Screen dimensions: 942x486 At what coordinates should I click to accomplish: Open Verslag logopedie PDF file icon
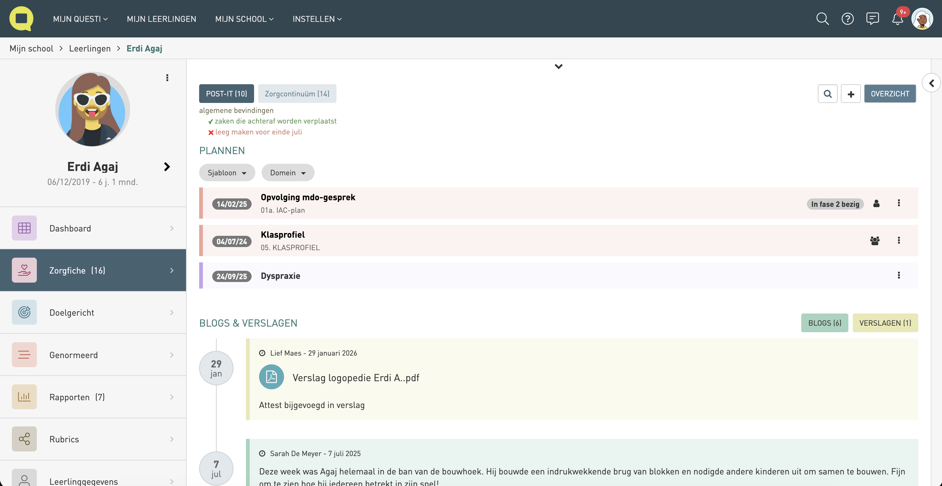click(271, 377)
